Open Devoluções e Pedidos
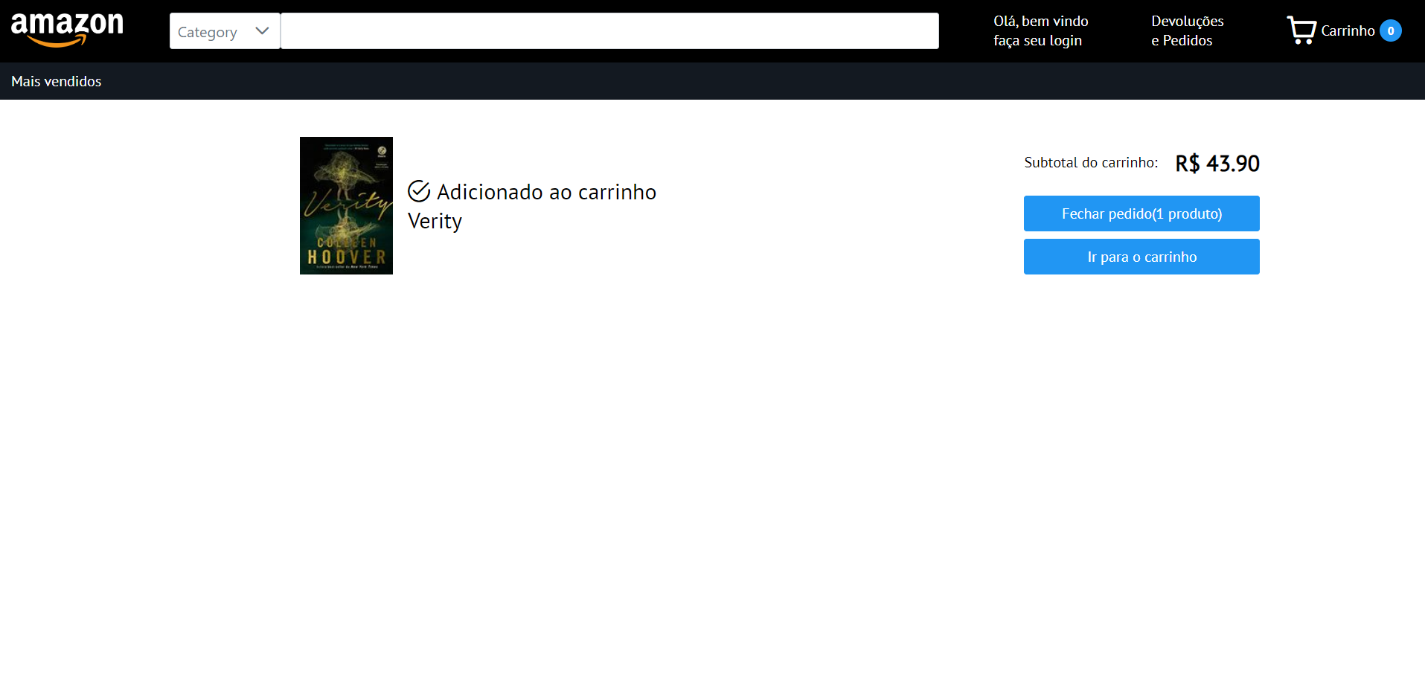1425x697 pixels. coord(1186,30)
